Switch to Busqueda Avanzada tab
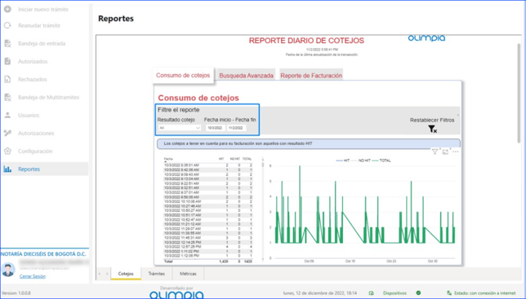 (246, 76)
